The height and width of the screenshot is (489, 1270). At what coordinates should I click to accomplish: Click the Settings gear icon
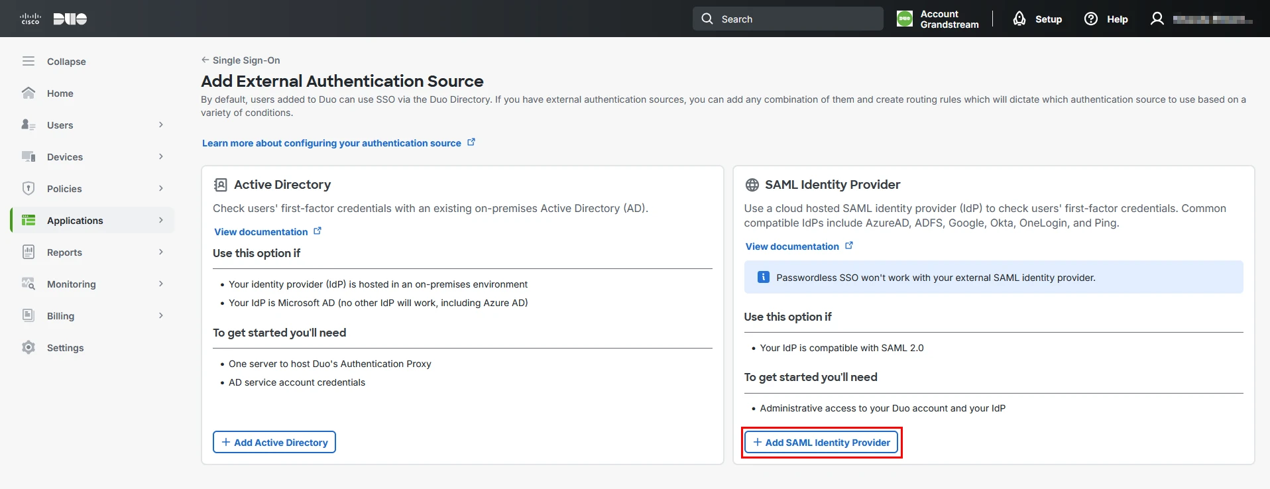(x=29, y=347)
